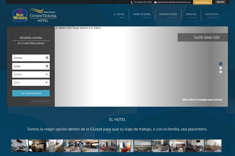Open the Contacto menu item

[x=211, y=15]
